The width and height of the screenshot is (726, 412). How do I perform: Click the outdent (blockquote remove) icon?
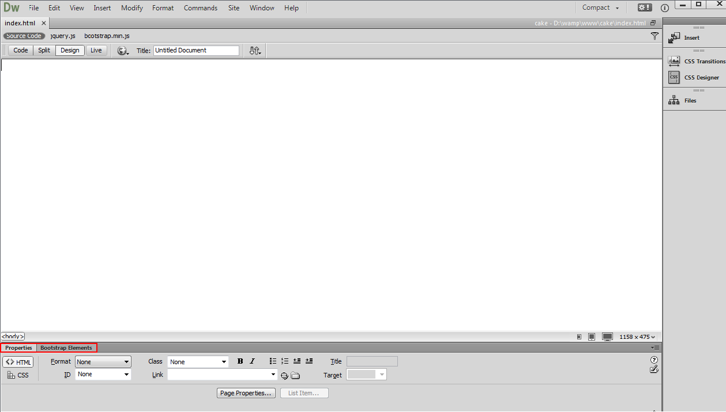pyautogui.click(x=297, y=361)
